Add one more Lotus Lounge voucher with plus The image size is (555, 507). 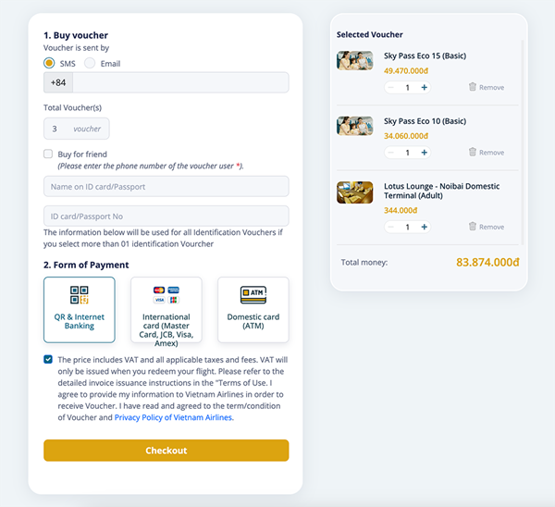pos(424,227)
